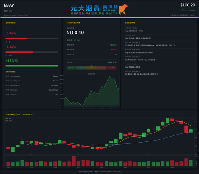Click the -5.06% red progress bar

(x=16, y=39)
